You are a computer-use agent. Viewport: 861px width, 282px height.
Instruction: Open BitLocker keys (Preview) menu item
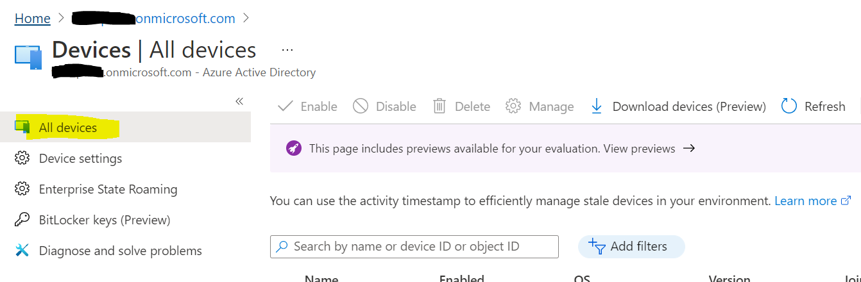pyautogui.click(x=105, y=220)
